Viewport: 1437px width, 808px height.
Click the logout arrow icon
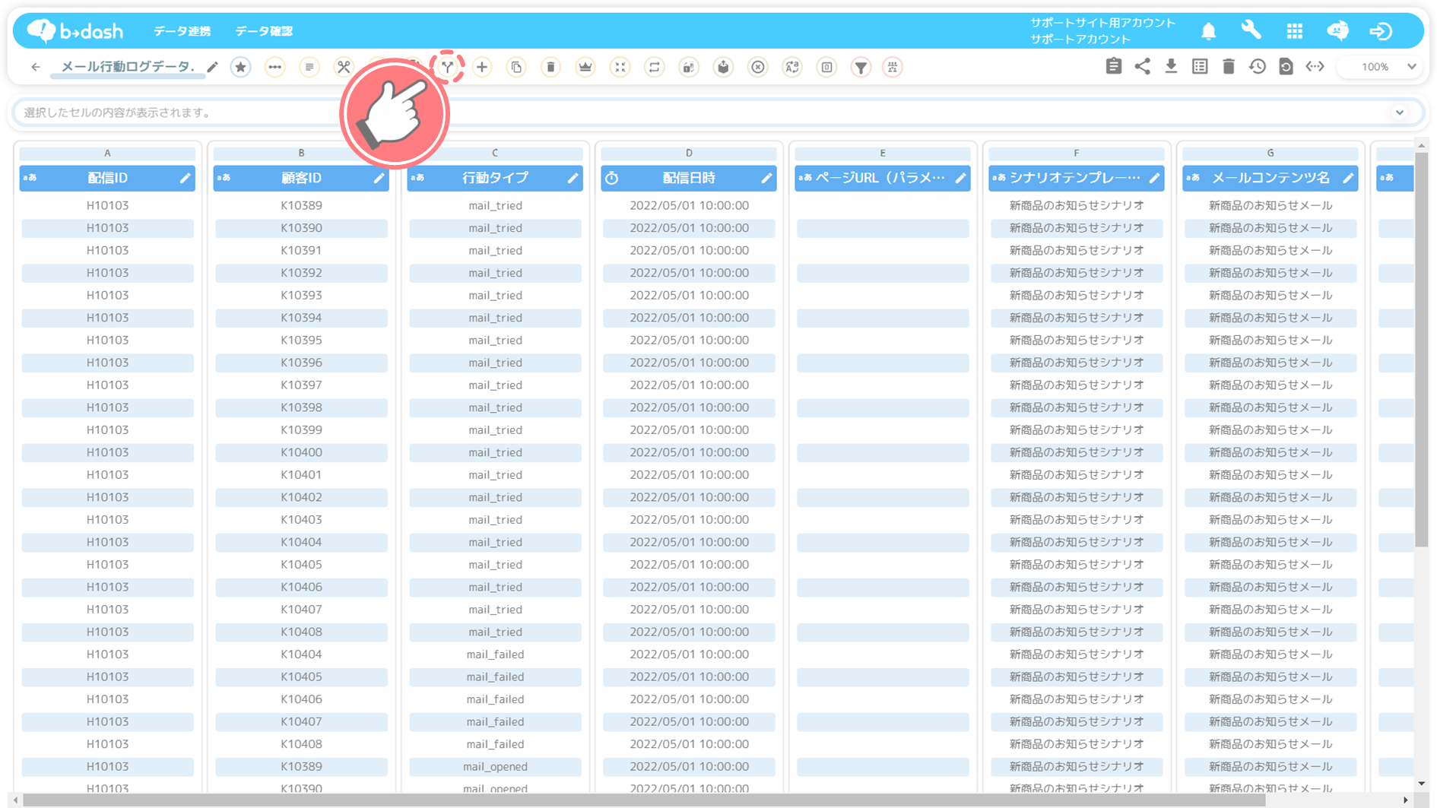[x=1381, y=31]
